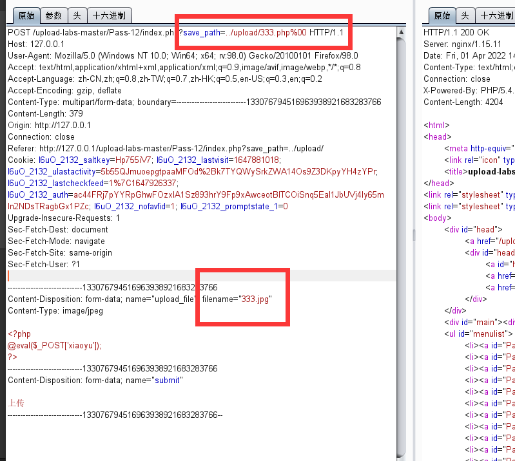This screenshot has height=461, width=515.
Task: Click the <div id="head"> line in response
Action: tap(473, 229)
